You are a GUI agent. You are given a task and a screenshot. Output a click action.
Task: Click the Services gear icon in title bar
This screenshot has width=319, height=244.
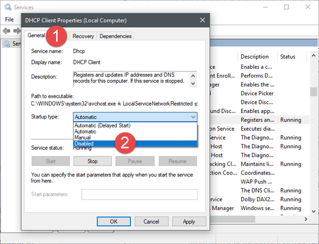coord(8,7)
